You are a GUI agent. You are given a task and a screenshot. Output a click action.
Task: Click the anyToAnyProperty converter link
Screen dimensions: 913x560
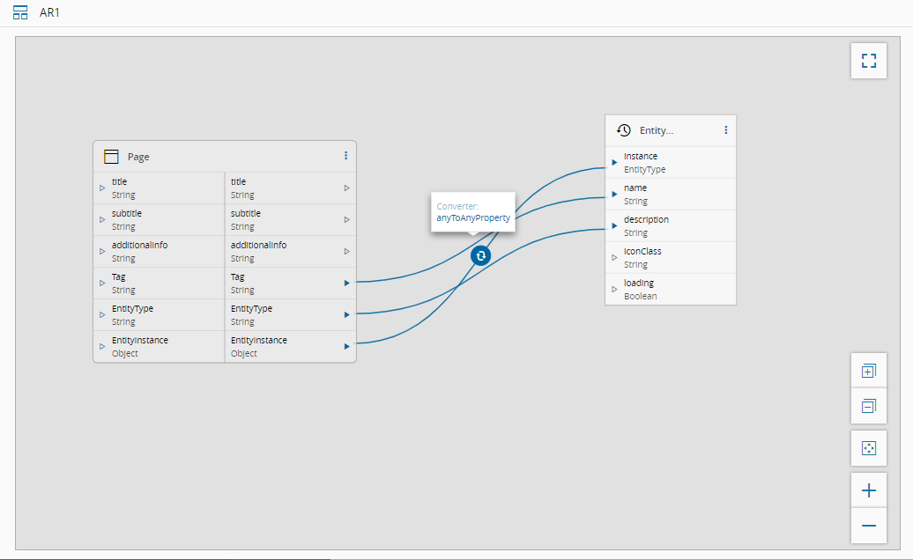tap(472, 217)
